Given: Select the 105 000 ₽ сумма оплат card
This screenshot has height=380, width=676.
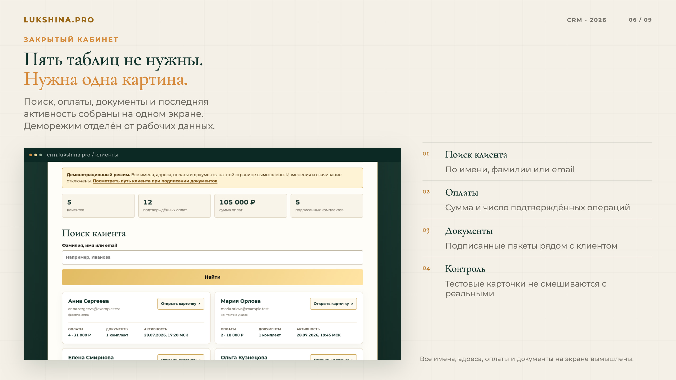Looking at the screenshot, I should coord(250,206).
